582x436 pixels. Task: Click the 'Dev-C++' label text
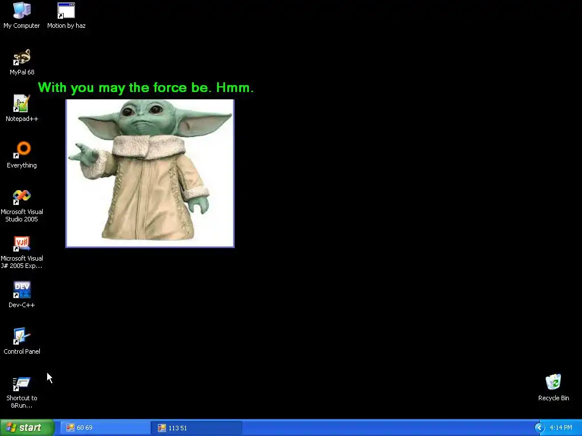click(x=22, y=305)
